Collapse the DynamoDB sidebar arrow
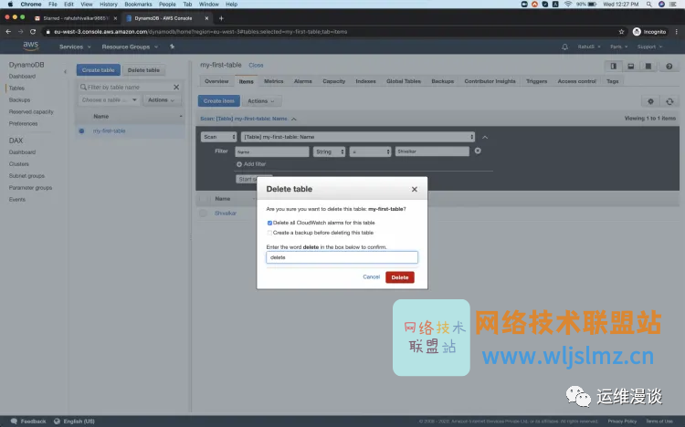 point(65,71)
